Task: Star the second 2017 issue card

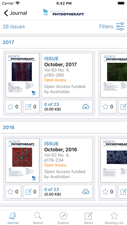Action: click(x=108, y=107)
